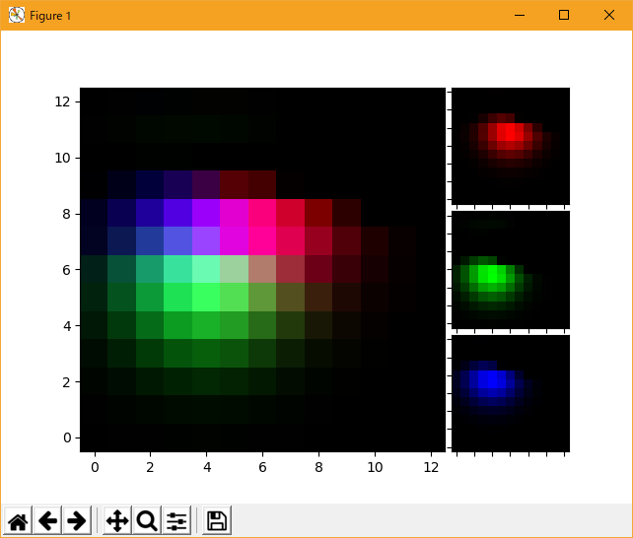Maximize the Figure 1 window
The height and width of the screenshot is (538, 633).
564,16
